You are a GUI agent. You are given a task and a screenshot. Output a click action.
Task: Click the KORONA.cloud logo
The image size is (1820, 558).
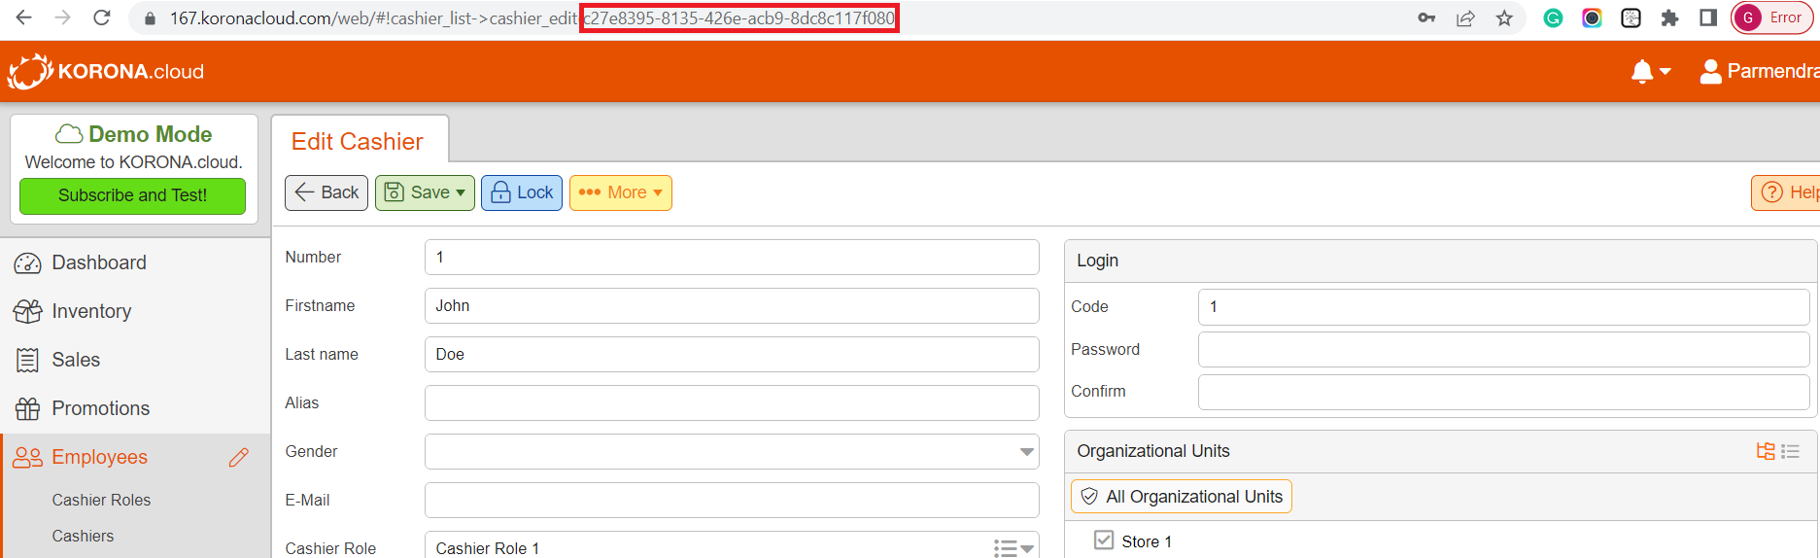pos(106,71)
